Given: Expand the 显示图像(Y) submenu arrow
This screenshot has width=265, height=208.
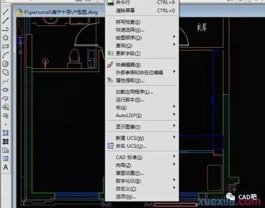Looking at the screenshot, I should point(174,126).
